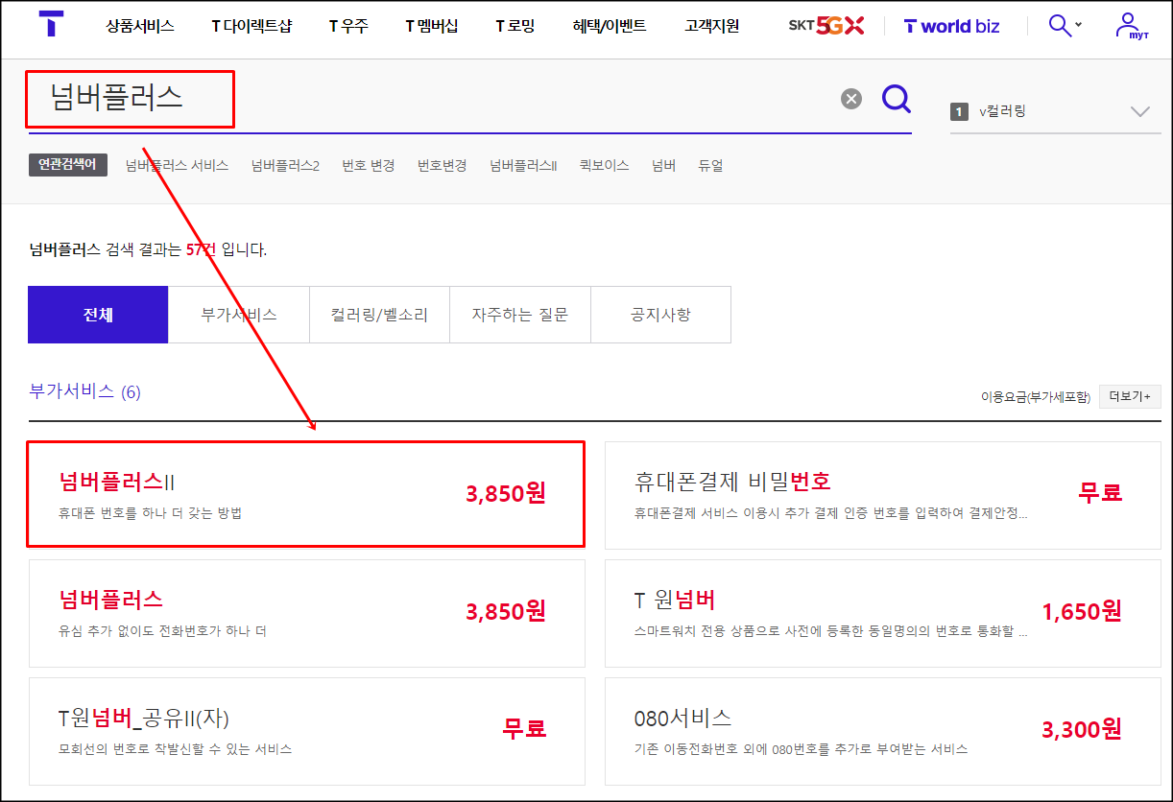Open T원넘버_공유II(자) card

click(307, 731)
